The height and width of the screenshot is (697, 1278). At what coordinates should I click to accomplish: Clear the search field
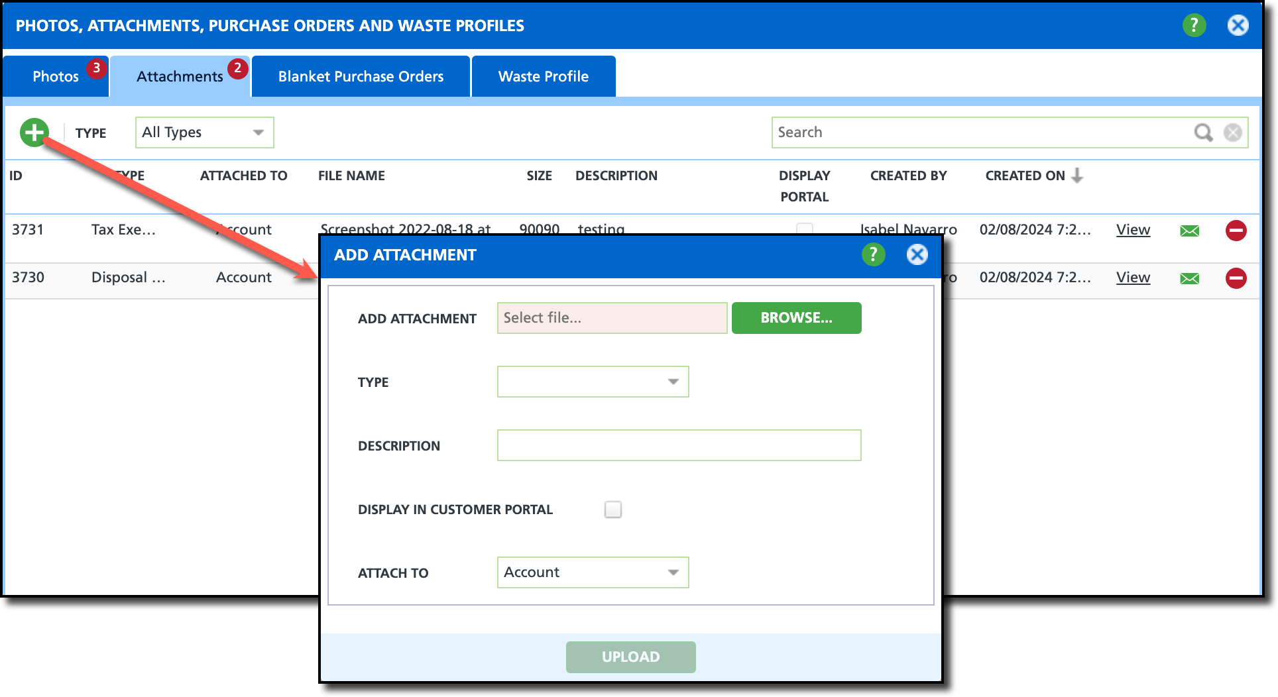(x=1232, y=133)
